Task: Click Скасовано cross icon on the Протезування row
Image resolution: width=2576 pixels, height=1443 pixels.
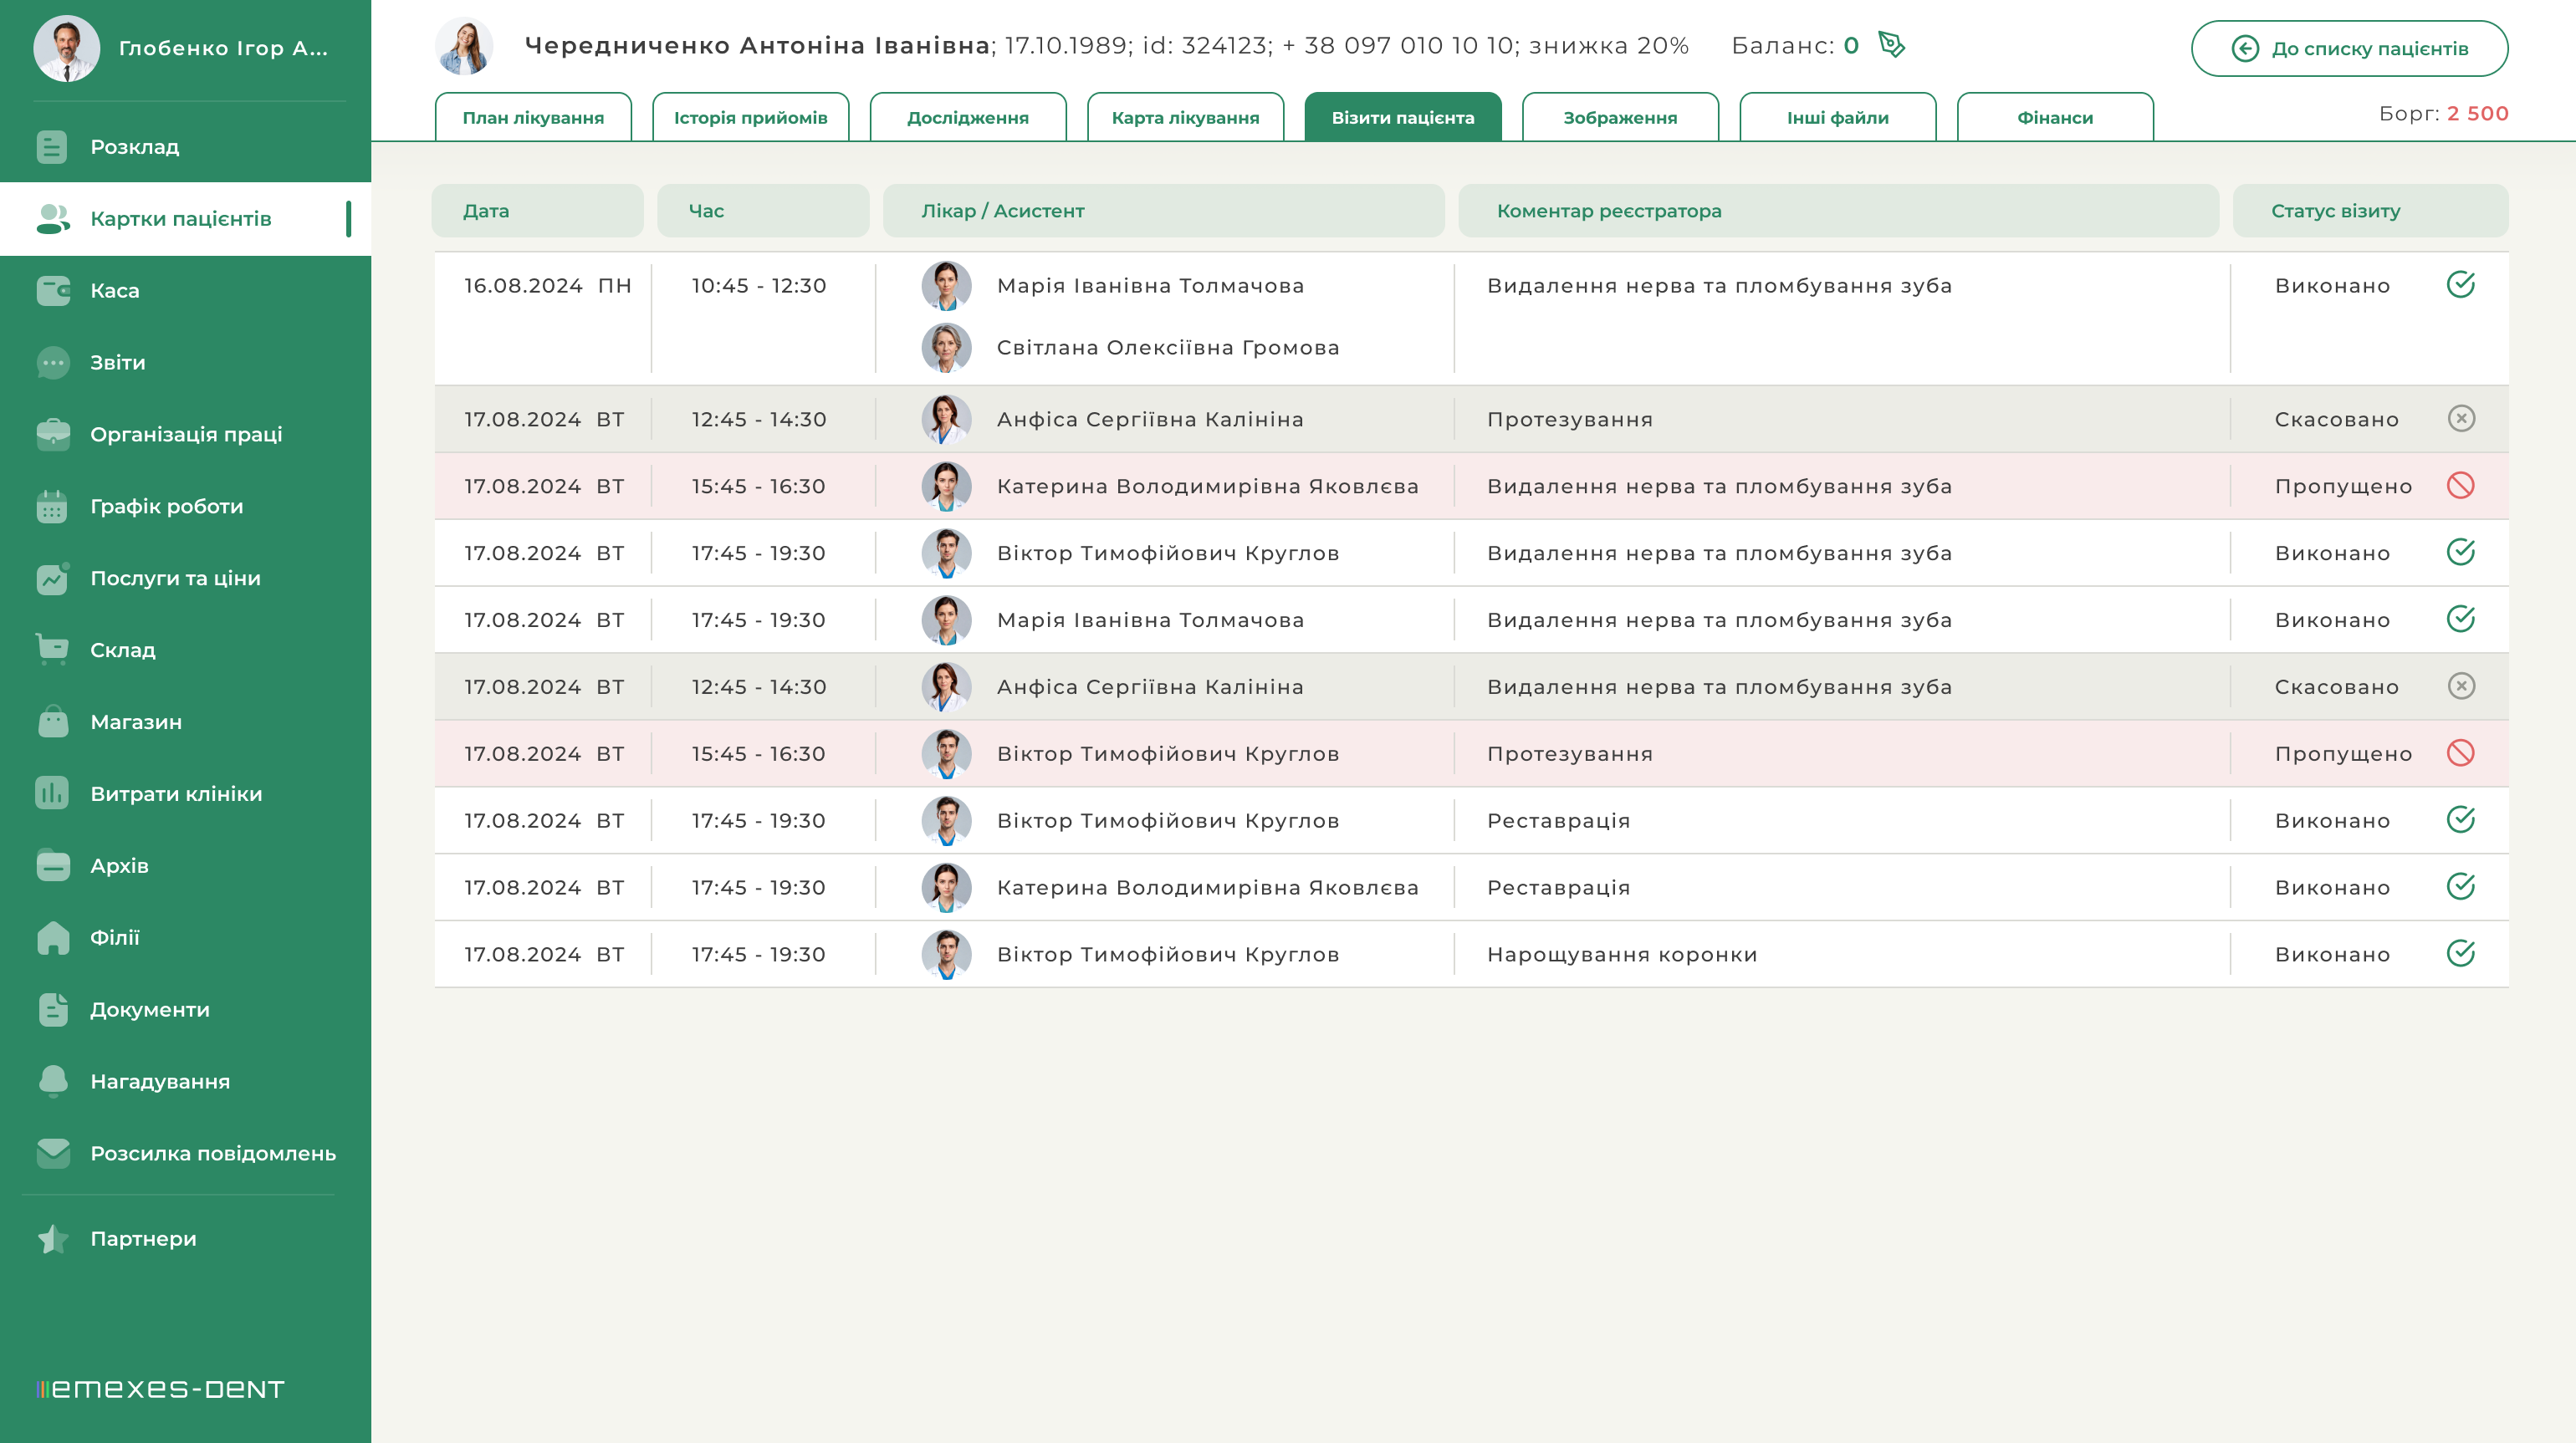Action: click(x=2461, y=419)
